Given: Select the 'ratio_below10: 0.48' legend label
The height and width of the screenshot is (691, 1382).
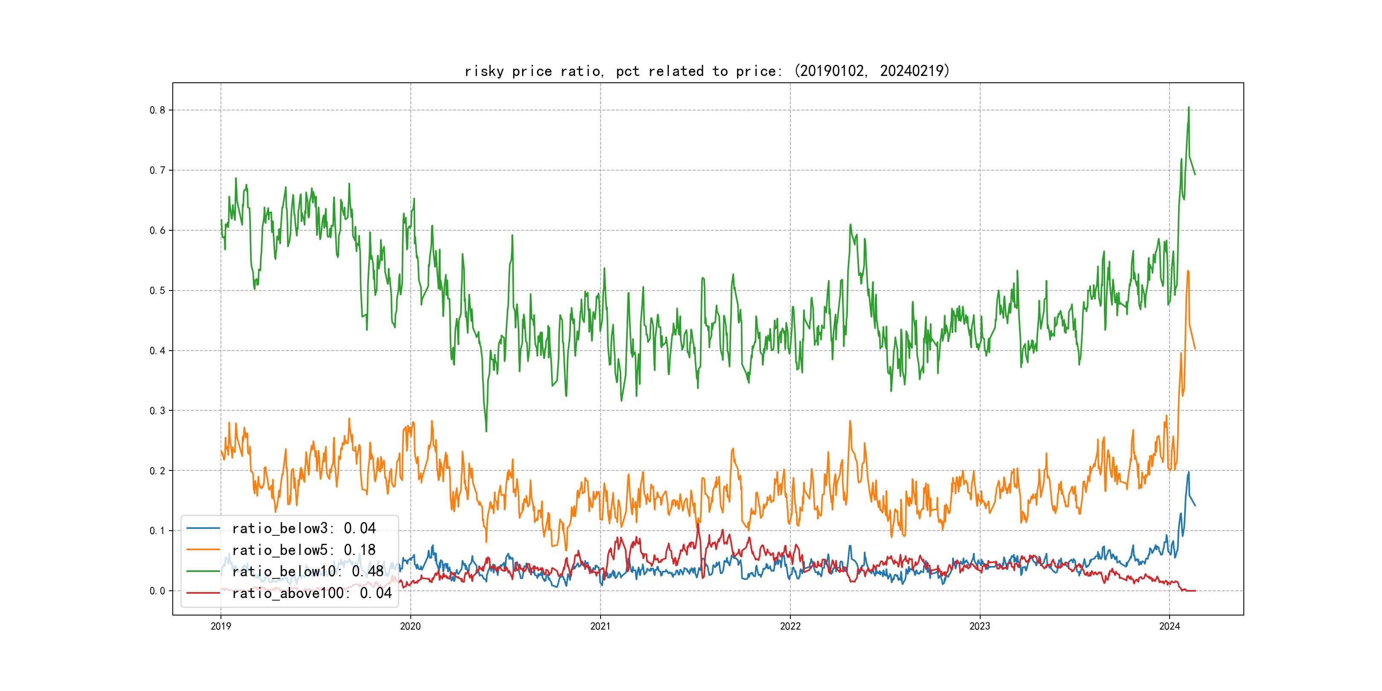Looking at the screenshot, I should click(x=308, y=572).
